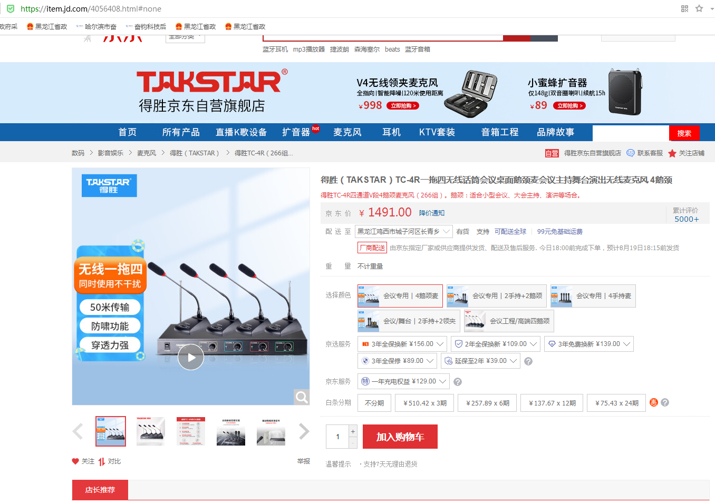This screenshot has height=504, width=715.
Task: Open 音箱工程 store menu
Action: click(500, 132)
